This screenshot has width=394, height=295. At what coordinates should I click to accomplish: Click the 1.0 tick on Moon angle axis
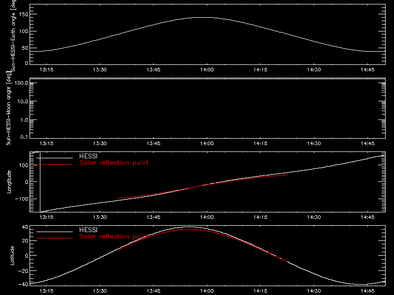pyautogui.click(x=24, y=120)
